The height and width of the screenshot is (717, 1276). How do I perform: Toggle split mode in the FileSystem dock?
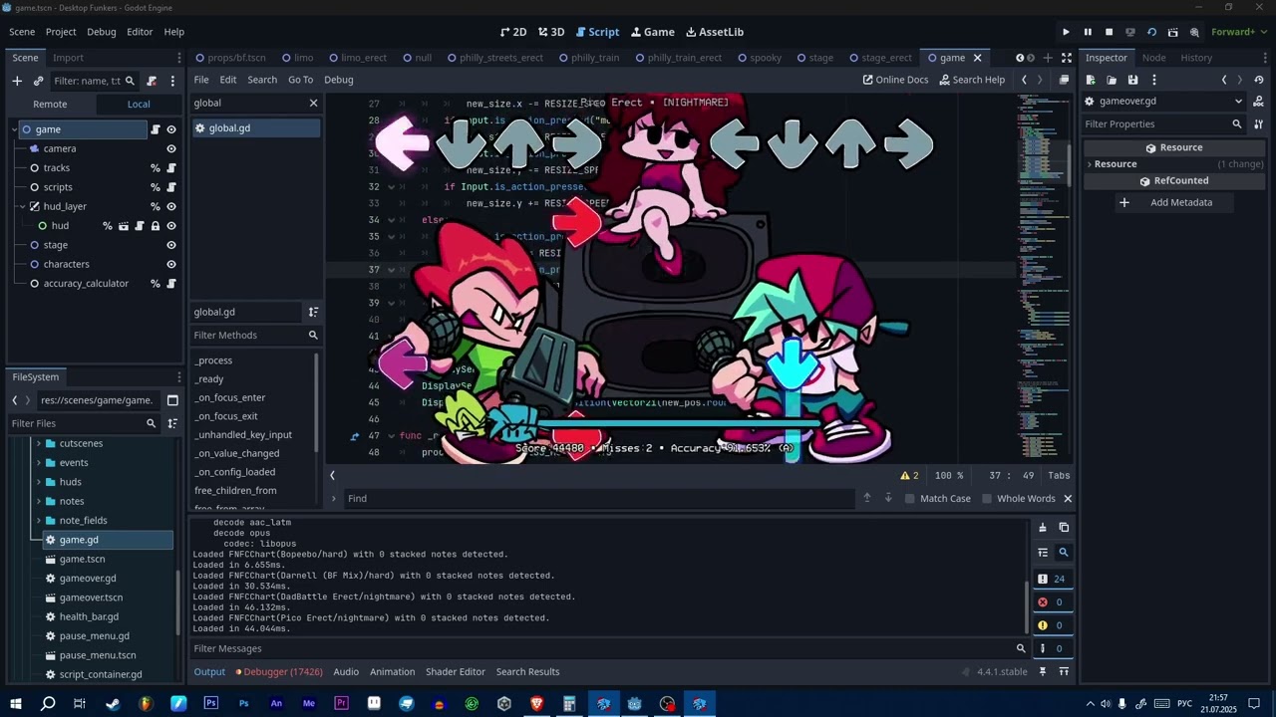pos(172,400)
